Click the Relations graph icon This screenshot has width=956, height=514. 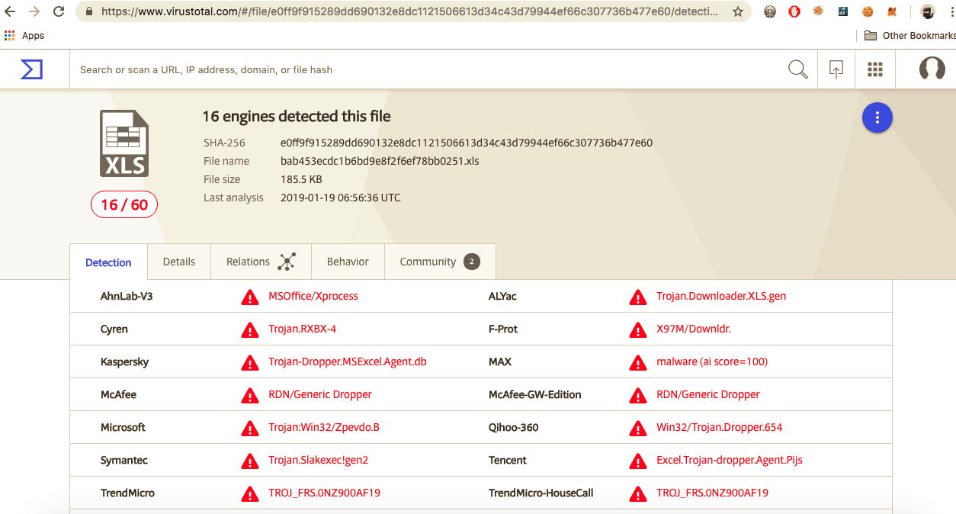pyautogui.click(x=286, y=262)
